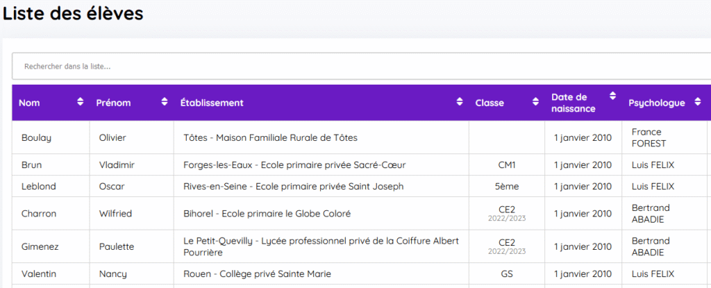Click the Charron Wilfried entry

click(39, 214)
